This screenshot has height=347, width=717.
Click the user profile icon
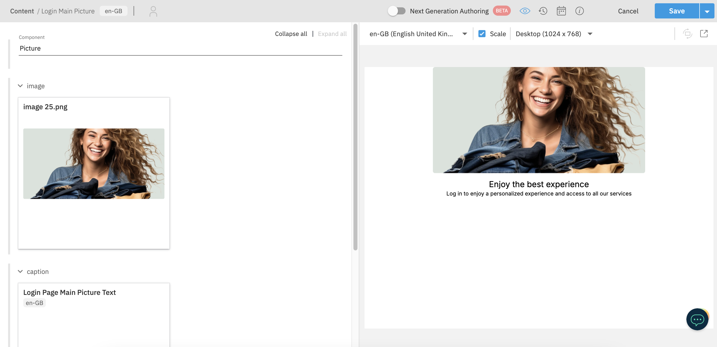pos(153,11)
